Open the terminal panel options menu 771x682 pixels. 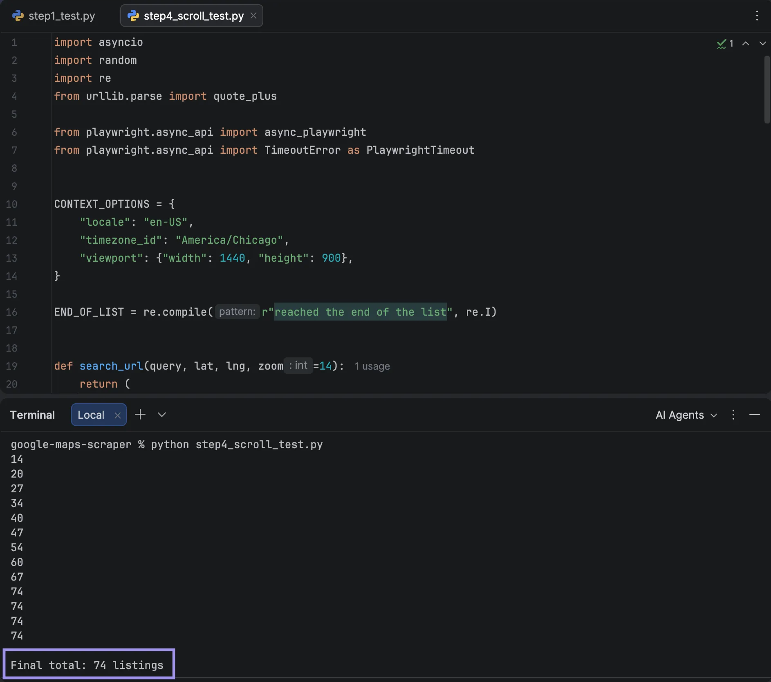click(x=733, y=415)
